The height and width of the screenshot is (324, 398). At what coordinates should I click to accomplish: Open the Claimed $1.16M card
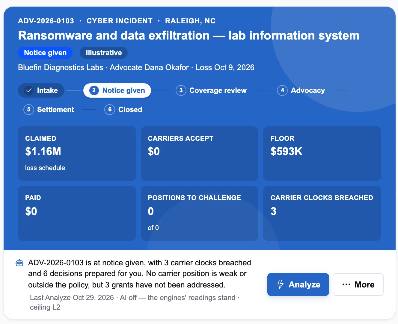point(77,154)
